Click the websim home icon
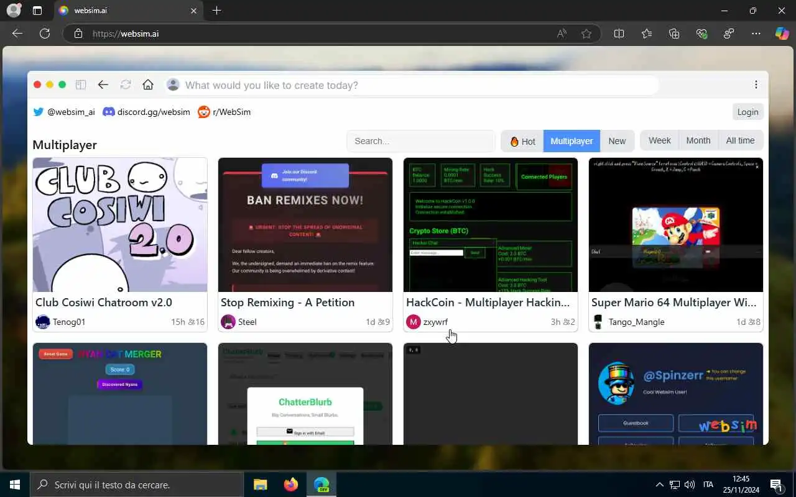796x497 pixels. pyautogui.click(x=148, y=85)
